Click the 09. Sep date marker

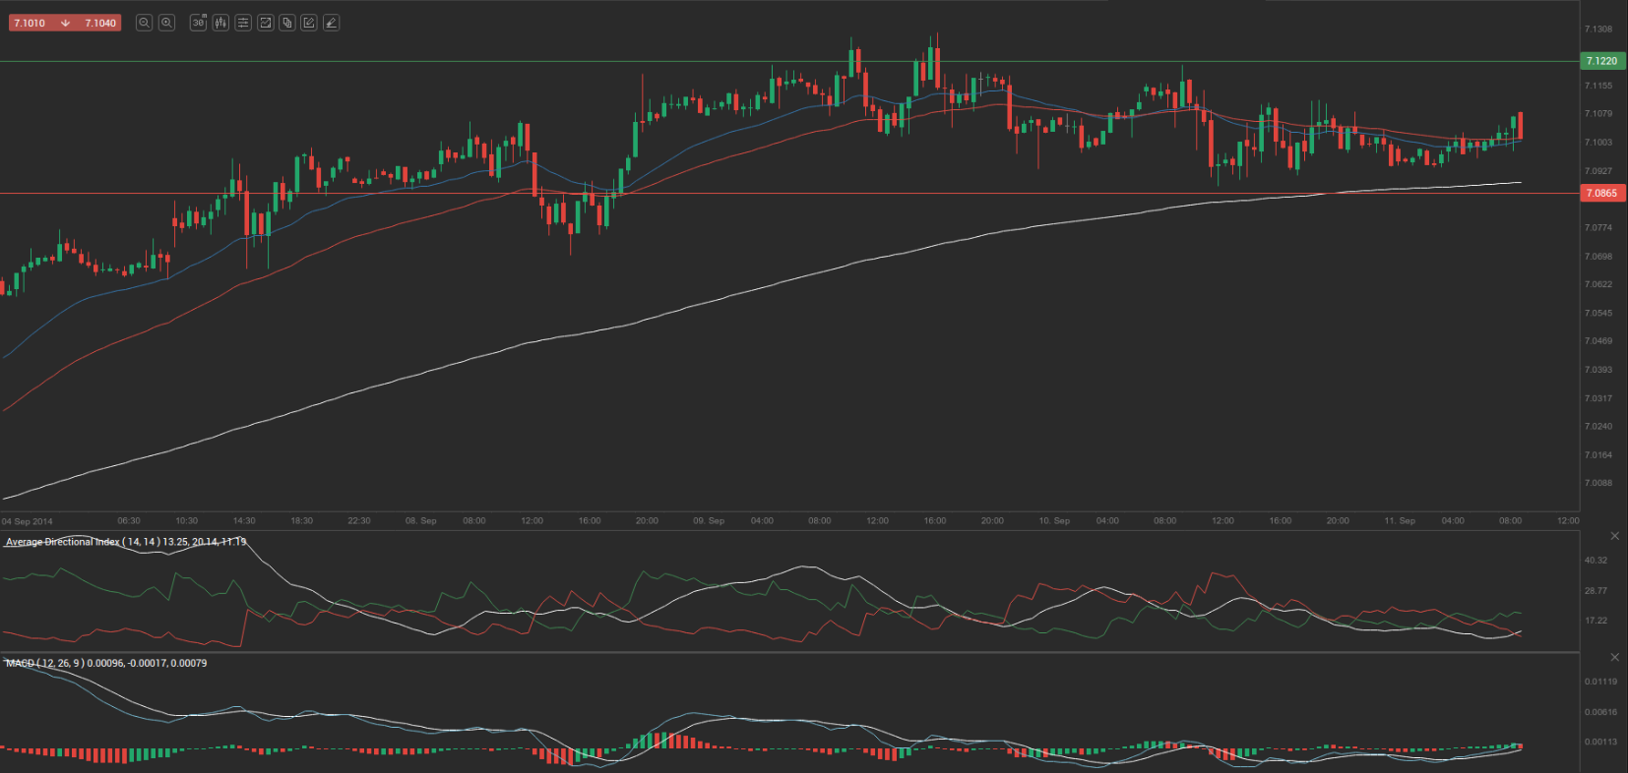pyautogui.click(x=709, y=521)
